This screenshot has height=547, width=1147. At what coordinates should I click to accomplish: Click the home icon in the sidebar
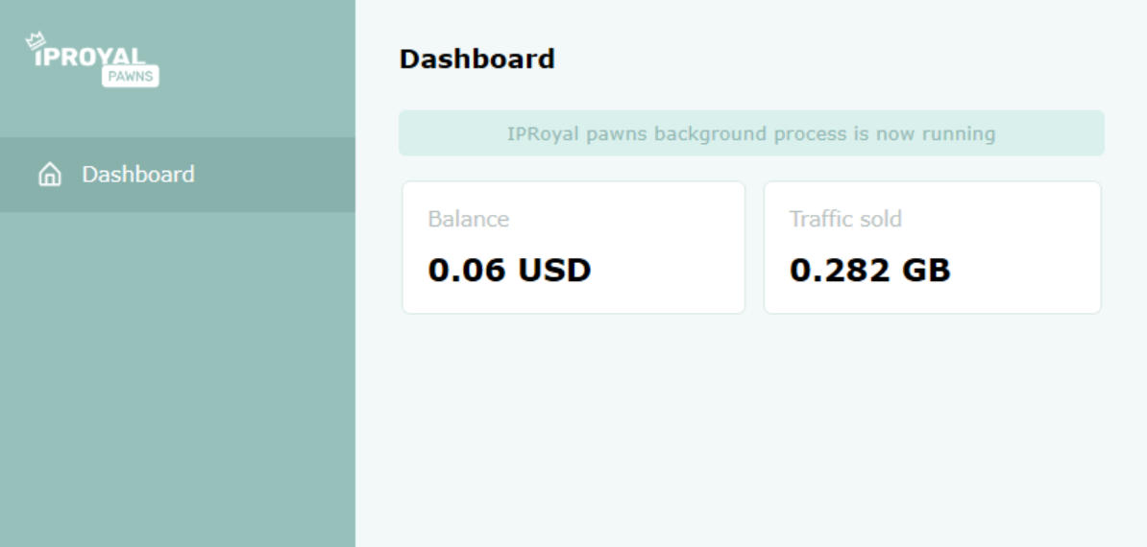[47, 175]
